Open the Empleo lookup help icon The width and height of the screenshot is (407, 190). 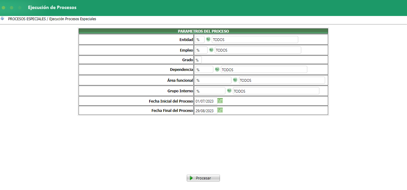tap(211, 50)
